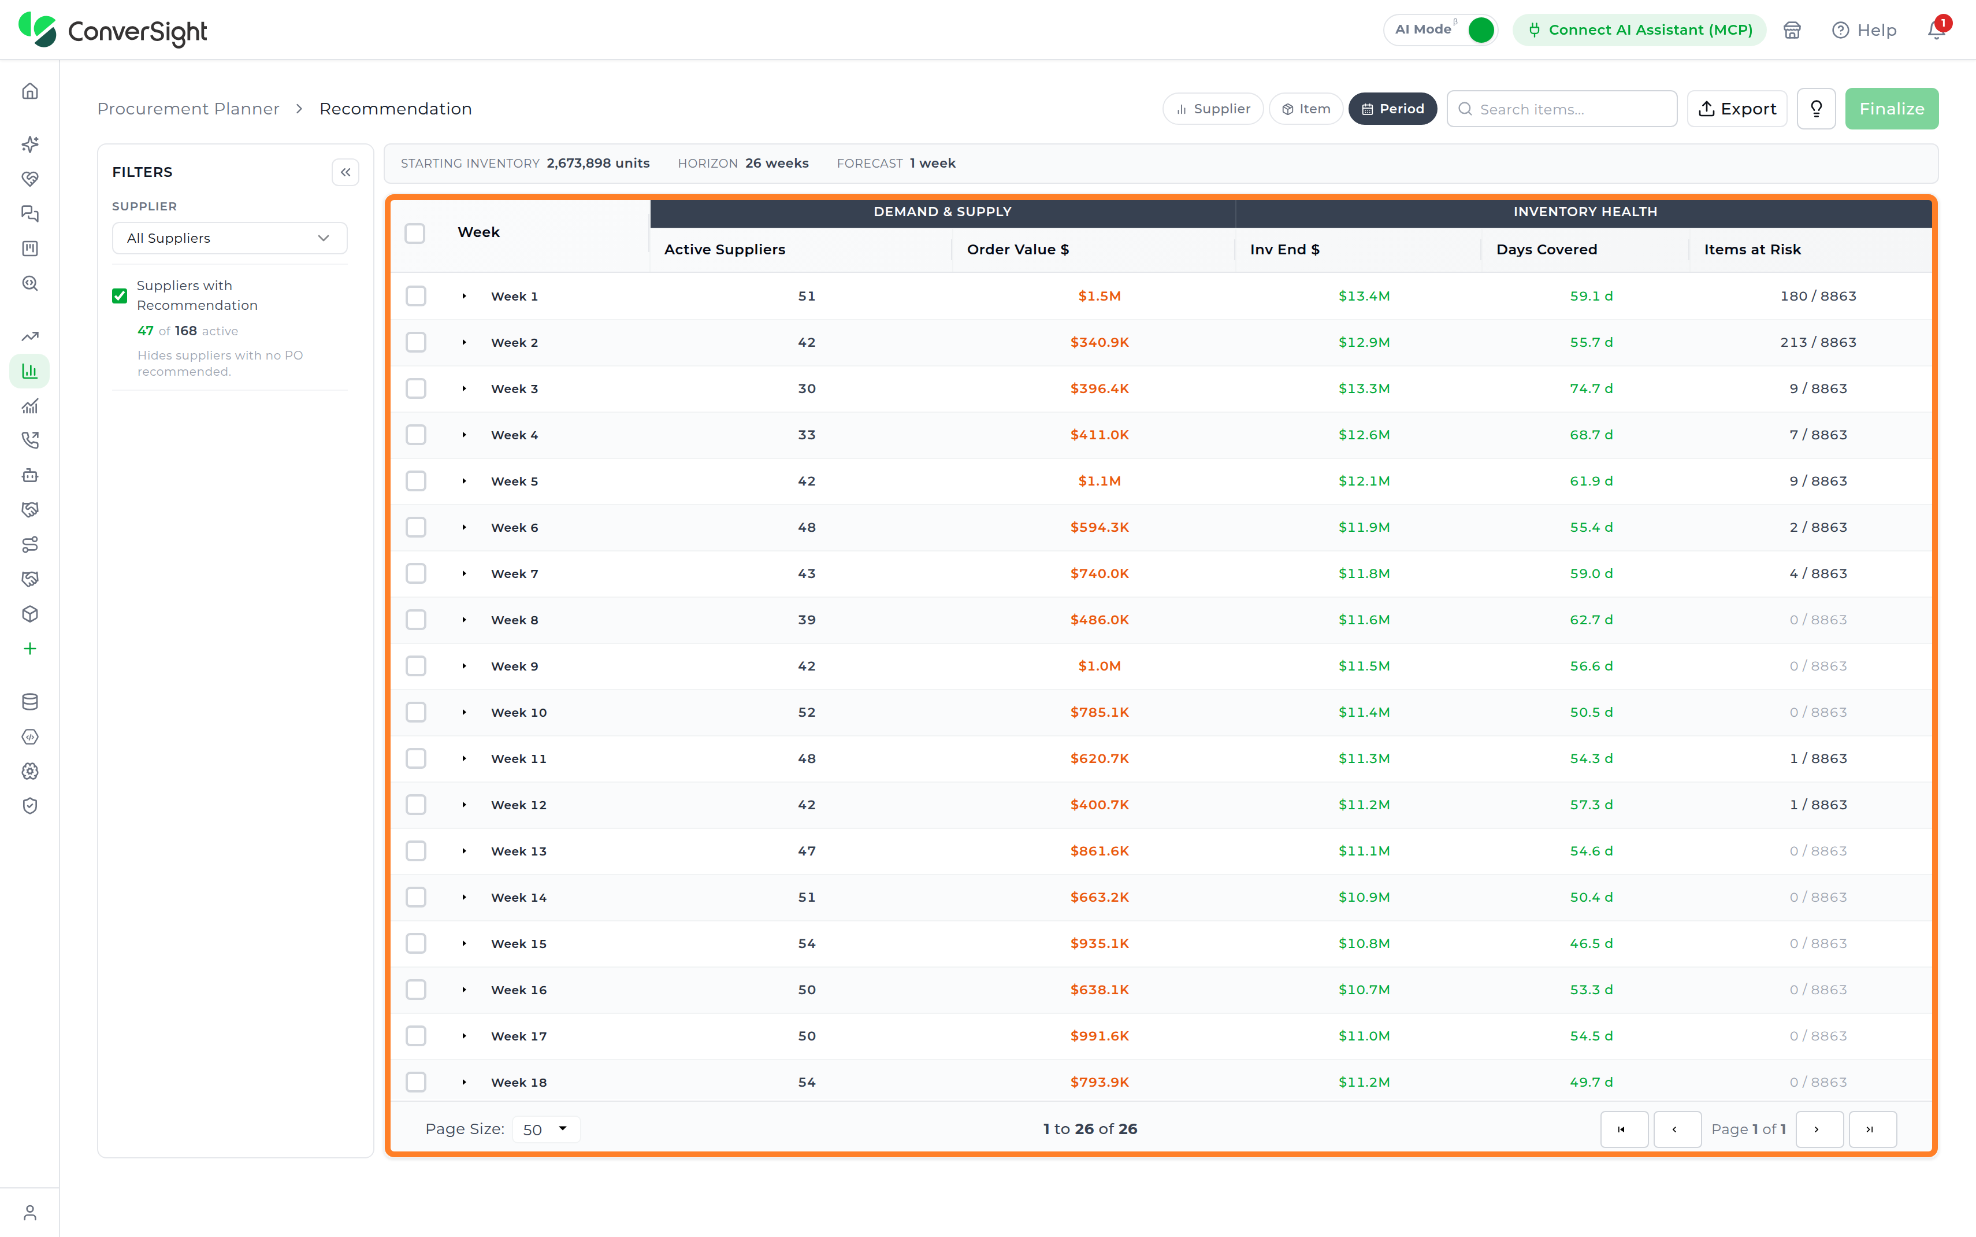The height and width of the screenshot is (1237, 1976).
Task: Click the lightbulb insights button
Action: click(1817, 109)
